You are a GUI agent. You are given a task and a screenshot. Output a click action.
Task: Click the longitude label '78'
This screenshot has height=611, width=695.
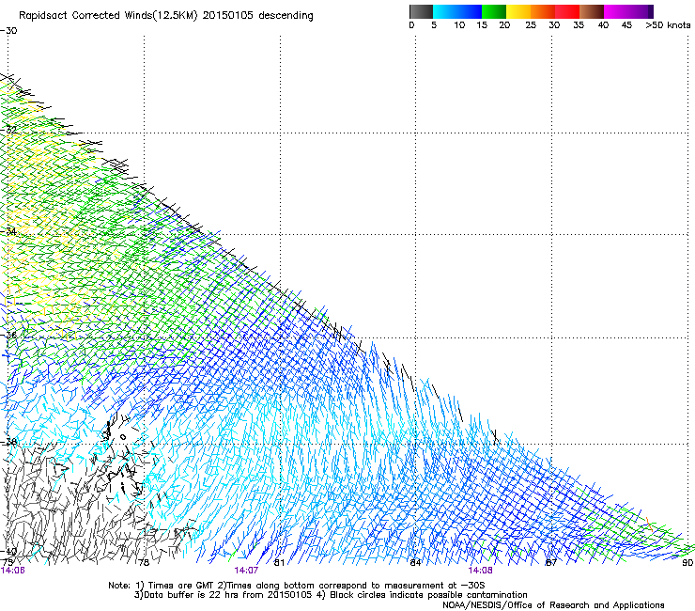tap(144, 563)
